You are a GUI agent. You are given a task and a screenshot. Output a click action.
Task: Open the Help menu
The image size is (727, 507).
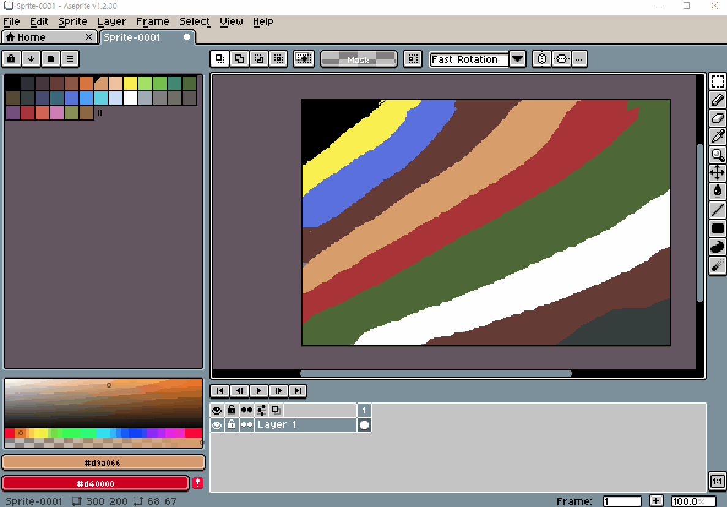(x=263, y=22)
